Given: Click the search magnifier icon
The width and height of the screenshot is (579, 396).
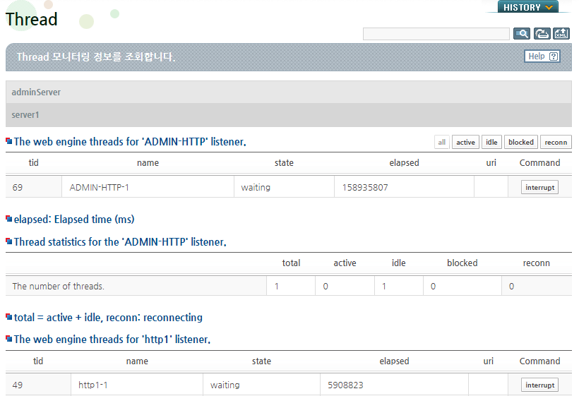Looking at the screenshot, I should point(522,34).
